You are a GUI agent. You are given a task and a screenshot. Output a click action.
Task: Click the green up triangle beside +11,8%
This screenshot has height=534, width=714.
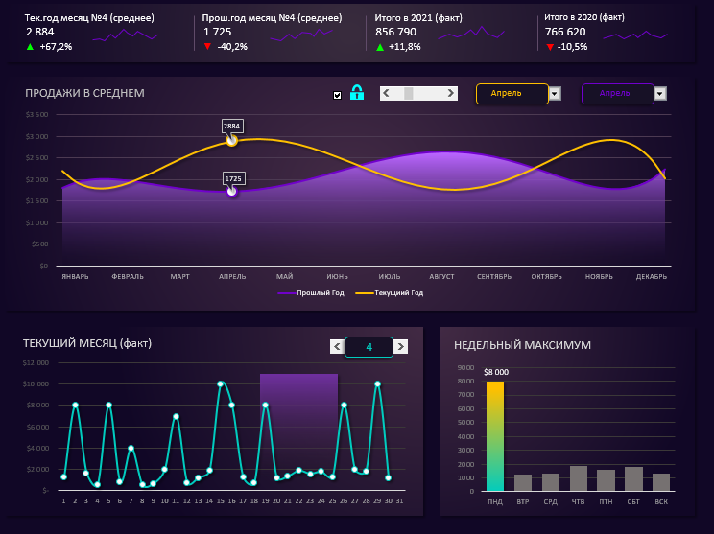(x=380, y=47)
